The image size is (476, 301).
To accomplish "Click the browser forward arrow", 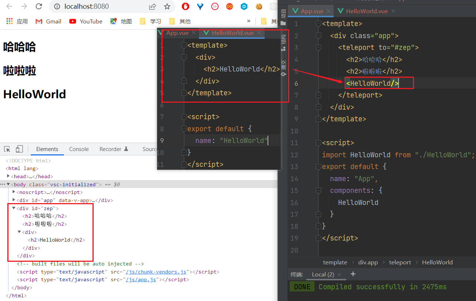I will [x=24, y=7].
